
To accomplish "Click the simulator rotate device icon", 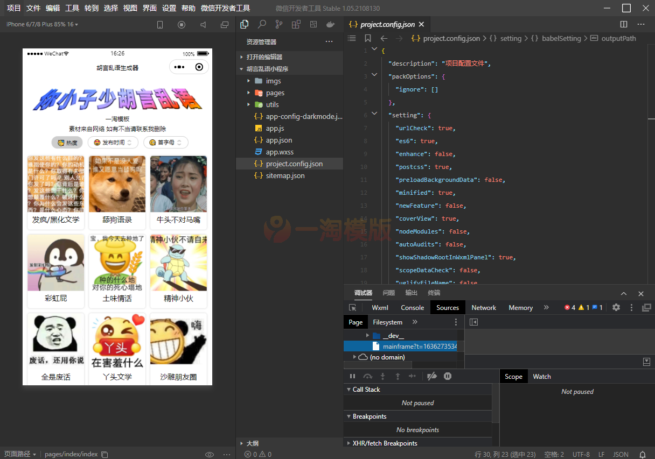I will click(159, 25).
